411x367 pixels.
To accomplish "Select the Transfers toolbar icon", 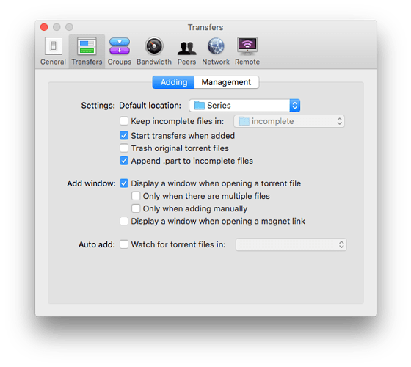I will [x=87, y=51].
